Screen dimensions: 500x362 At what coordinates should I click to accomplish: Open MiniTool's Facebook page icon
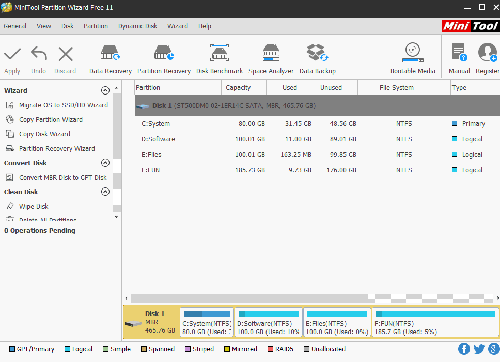[x=464, y=349]
